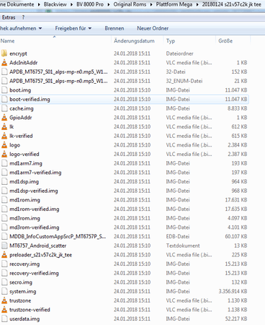Select the secro.img file icon
Screen dimensions: 265x325
pos(4,282)
